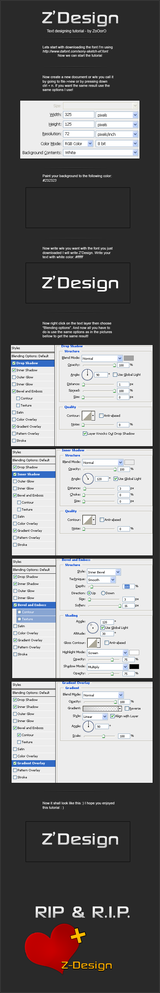Image resolution: width=160 pixels, height=993 pixels.
Task: Open the Shadow Mode Multiply dropdown
Action: coord(107,667)
